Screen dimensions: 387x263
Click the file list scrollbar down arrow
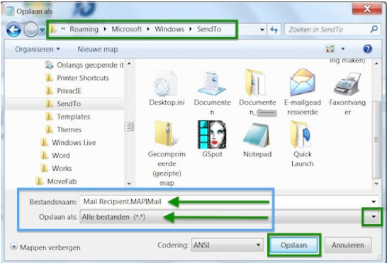(376, 184)
